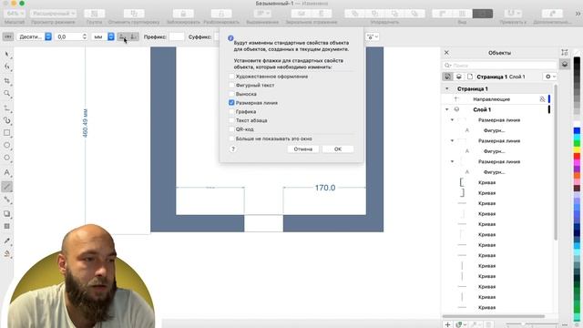This screenshot has width=583, height=328.
Task: Pick the yellow swatch in color palette
Action: [x=577, y=149]
